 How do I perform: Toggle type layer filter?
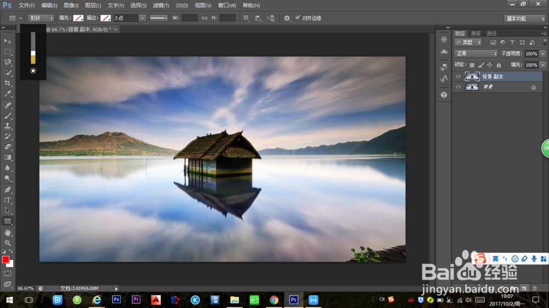point(512,42)
